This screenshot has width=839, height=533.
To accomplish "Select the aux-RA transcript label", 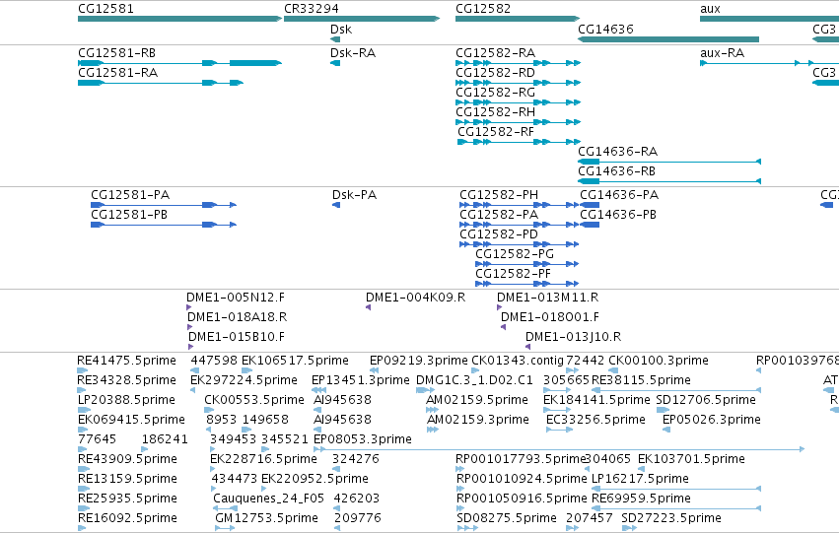I will [x=722, y=53].
